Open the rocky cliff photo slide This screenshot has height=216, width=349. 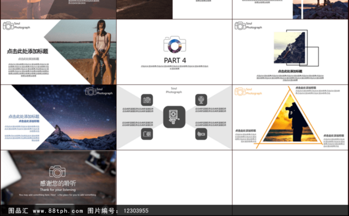[290, 52]
